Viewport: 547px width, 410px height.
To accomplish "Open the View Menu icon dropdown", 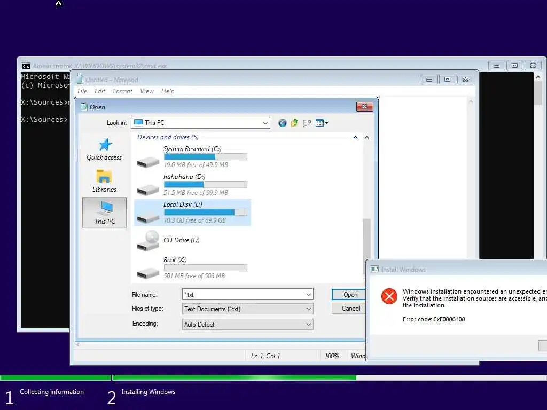I will point(322,123).
